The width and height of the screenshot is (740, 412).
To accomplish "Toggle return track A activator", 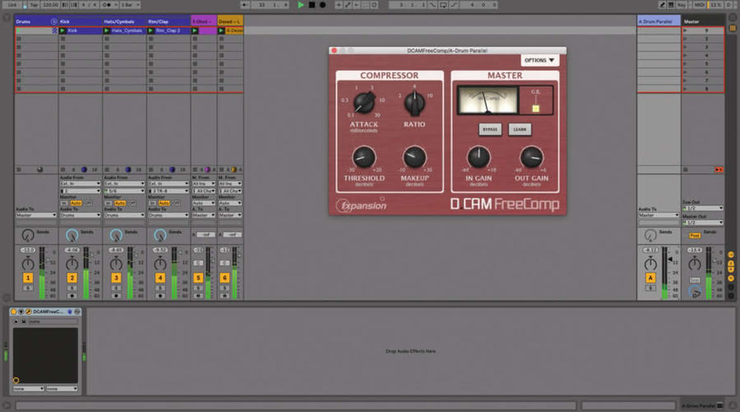I will [x=650, y=277].
